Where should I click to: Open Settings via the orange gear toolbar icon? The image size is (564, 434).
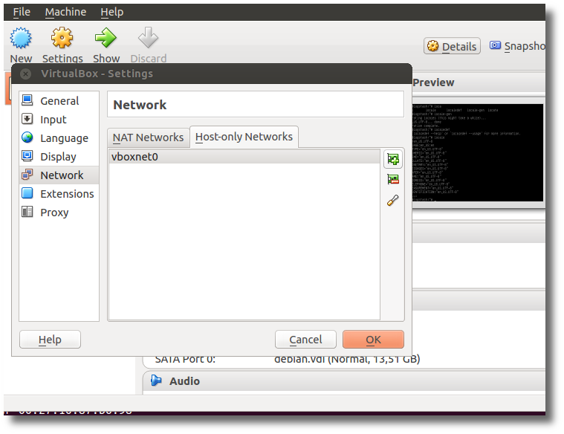62,38
